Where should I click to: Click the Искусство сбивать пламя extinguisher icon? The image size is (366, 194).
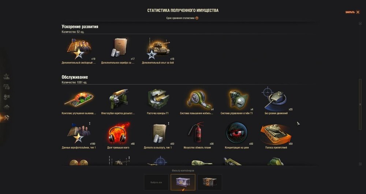click(197, 133)
